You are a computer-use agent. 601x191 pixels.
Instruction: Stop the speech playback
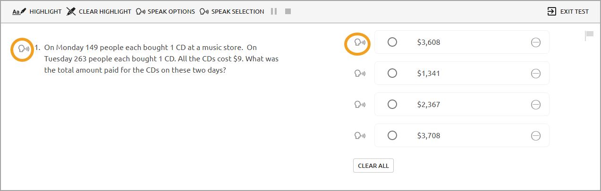tap(288, 11)
